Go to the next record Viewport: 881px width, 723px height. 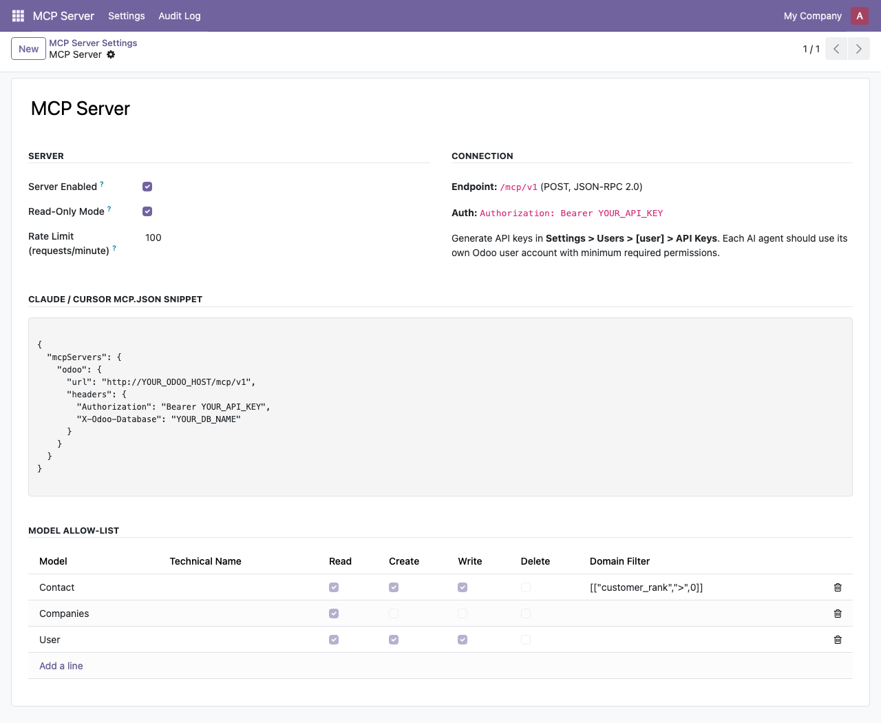tap(859, 49)
